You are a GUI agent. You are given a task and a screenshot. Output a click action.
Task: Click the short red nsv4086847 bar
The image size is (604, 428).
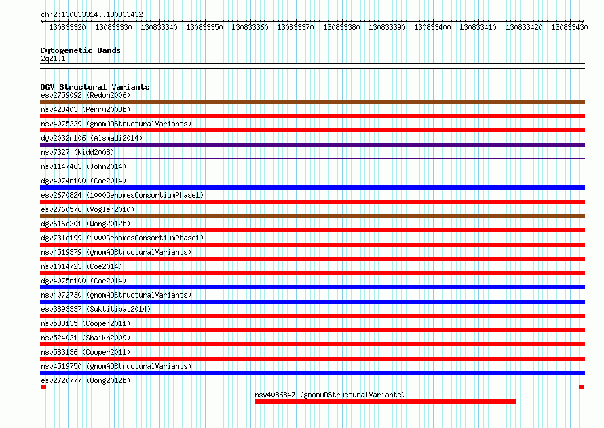click(385, 402)
